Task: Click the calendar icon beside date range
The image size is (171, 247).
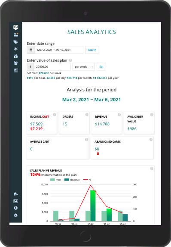Action: tap(31, 50)
